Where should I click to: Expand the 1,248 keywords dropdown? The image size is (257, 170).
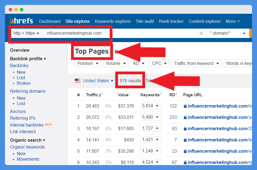pyautogui.click(x=151, y=151)
